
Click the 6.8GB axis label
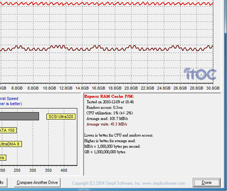17,88
